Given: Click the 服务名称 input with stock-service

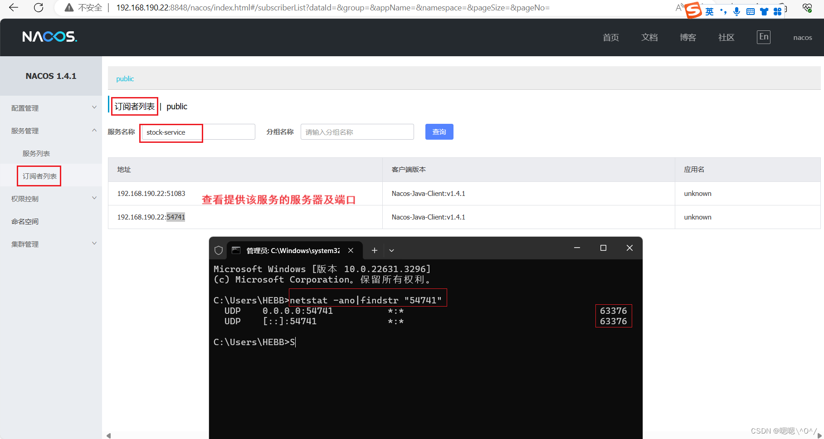Looking at the screenshot, I should tap(198, 132).
